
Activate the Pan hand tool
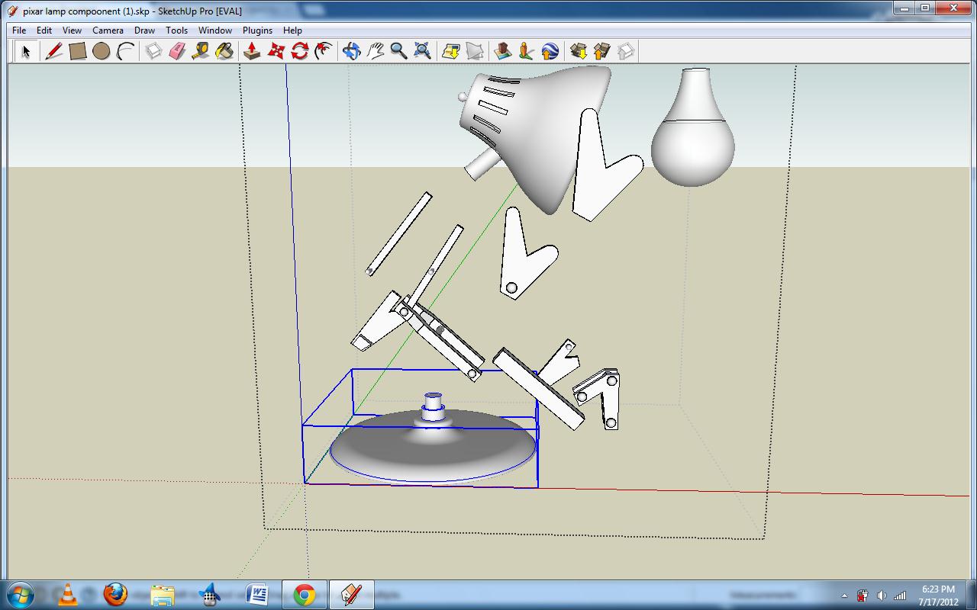click(375, 51)
